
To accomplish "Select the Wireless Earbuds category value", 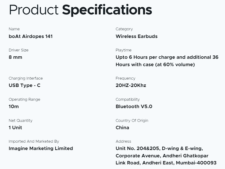I will (136, 36).
